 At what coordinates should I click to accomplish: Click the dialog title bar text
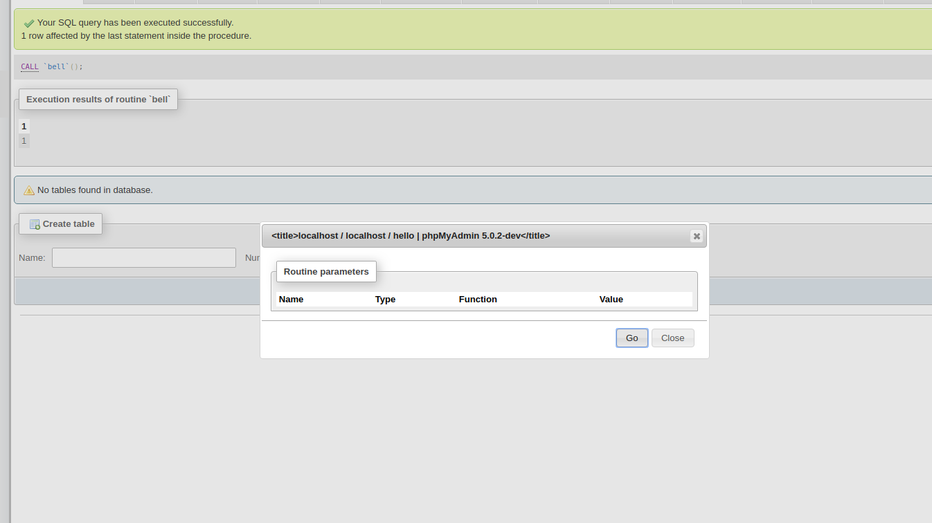point(411,235)
